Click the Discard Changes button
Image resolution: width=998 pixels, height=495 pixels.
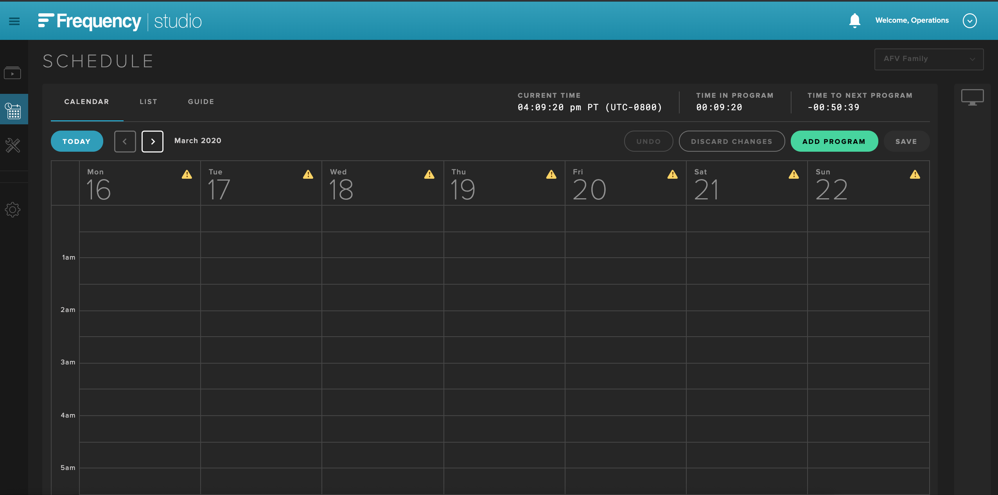[x=731, y=142]
